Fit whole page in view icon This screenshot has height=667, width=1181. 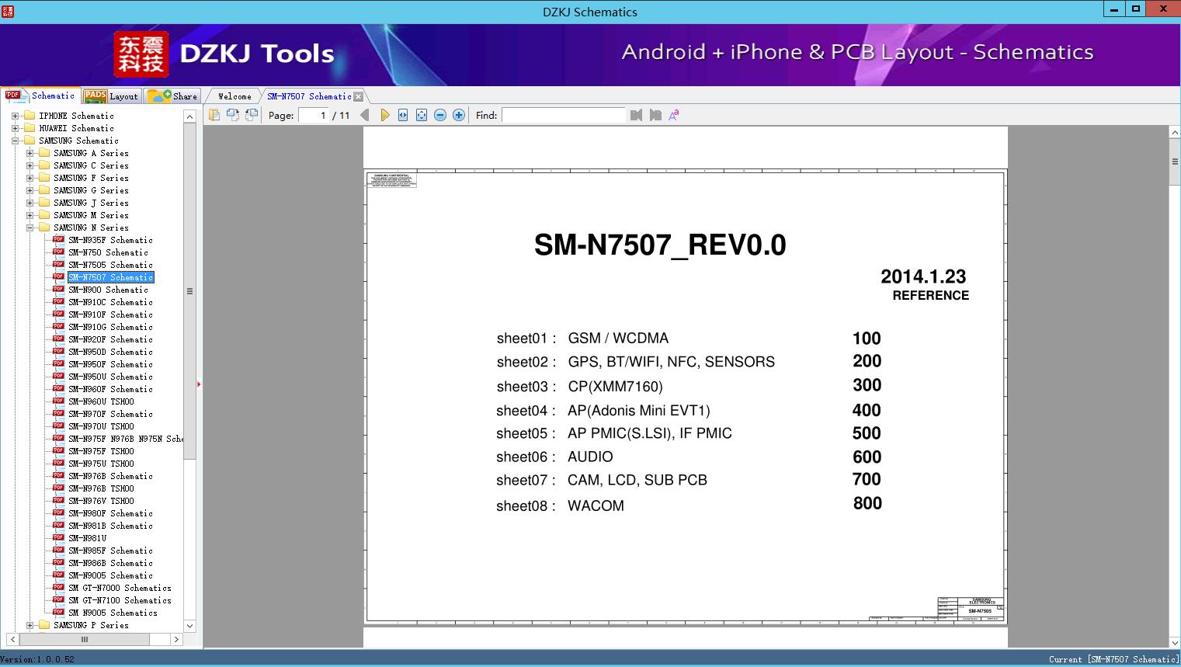(x=422, y=115)
